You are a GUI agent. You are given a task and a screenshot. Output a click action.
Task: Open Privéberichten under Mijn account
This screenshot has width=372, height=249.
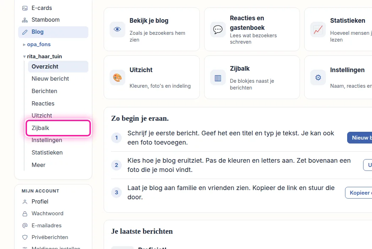coord(53,237)
